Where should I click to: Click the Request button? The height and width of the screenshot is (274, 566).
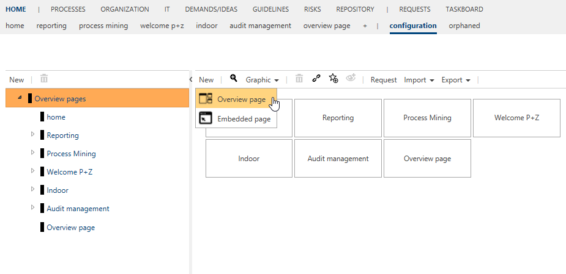pos(383,80)
